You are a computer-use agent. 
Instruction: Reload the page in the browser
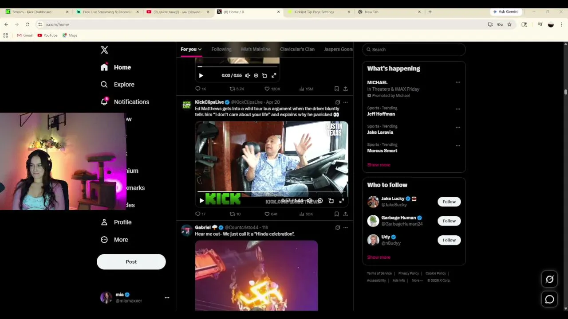28,24
